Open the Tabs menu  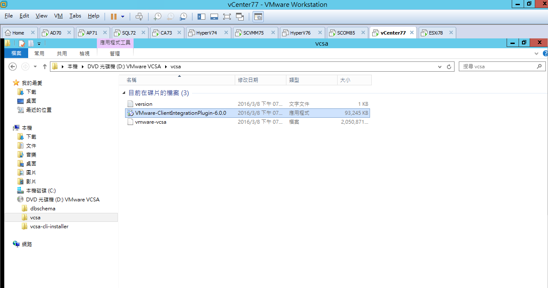75,16
